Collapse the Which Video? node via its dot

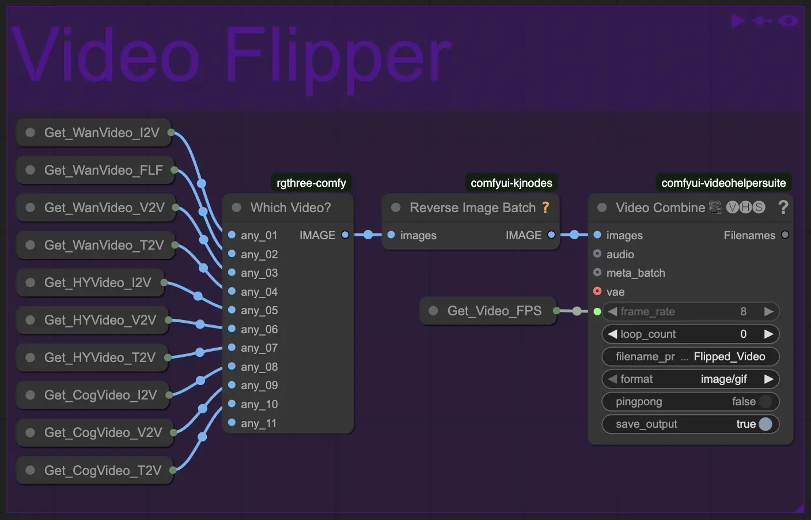click(x=236, y=208)
